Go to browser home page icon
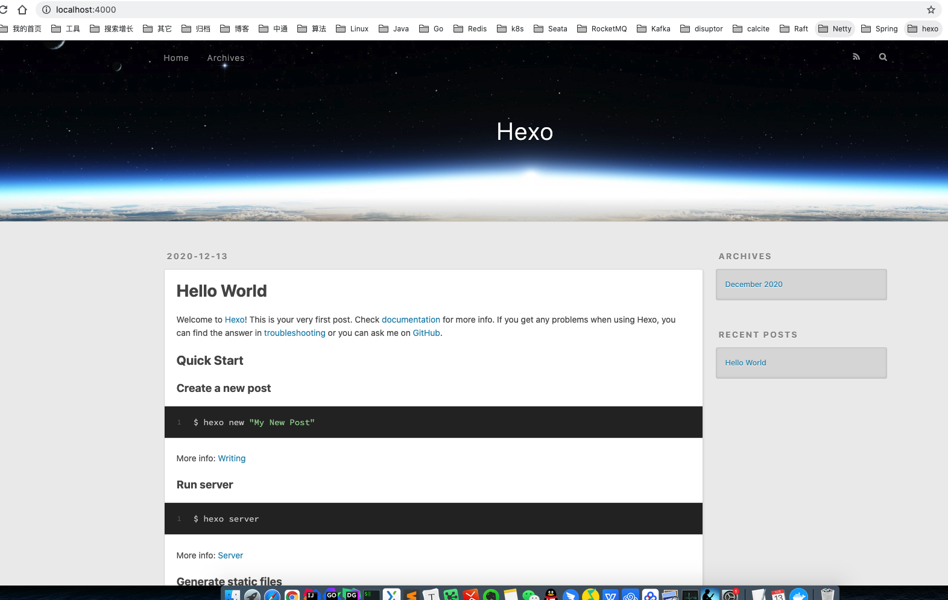 pos(22,10)
